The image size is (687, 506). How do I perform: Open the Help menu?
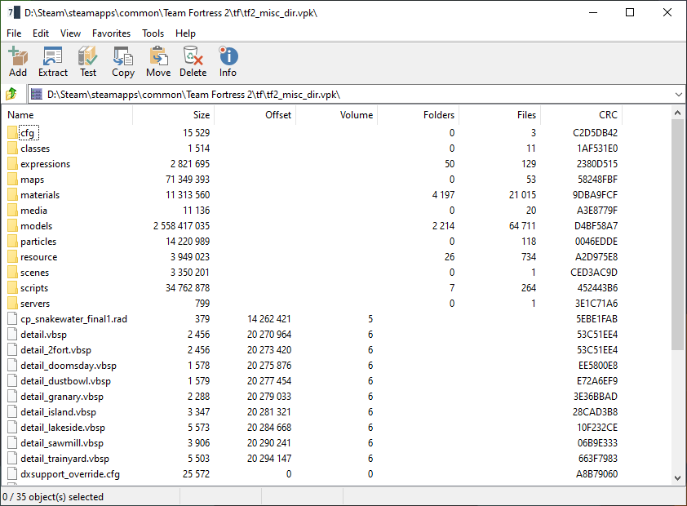point(185,33)
